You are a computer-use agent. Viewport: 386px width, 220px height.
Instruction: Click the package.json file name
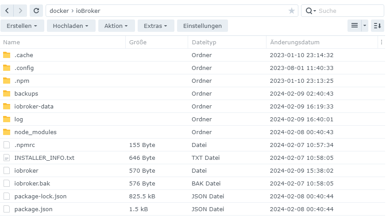click(33, 209)
